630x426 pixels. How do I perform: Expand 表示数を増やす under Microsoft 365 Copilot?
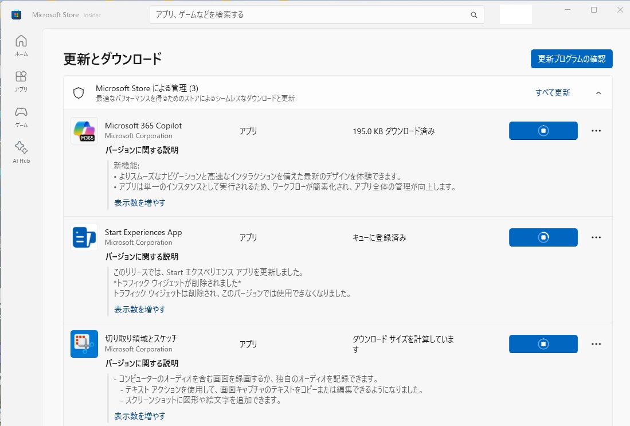pos(139,203)
